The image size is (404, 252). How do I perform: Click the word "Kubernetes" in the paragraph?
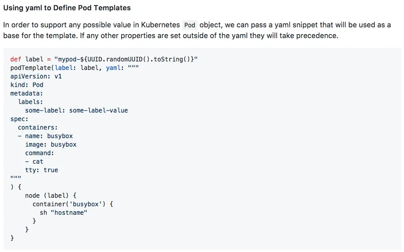[x=160, y=25]
